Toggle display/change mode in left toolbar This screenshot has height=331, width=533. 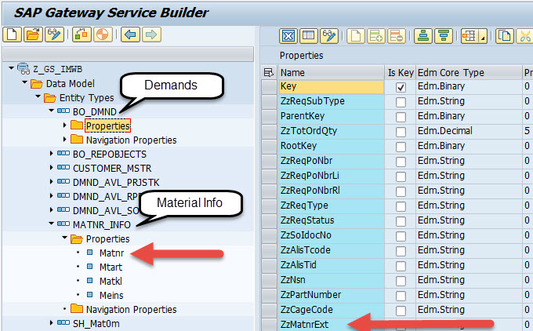coord(54,35)
